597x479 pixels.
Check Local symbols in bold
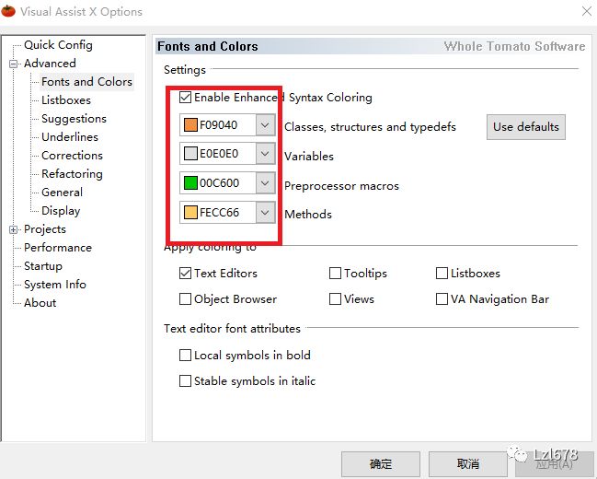click(x=186, y=355)
